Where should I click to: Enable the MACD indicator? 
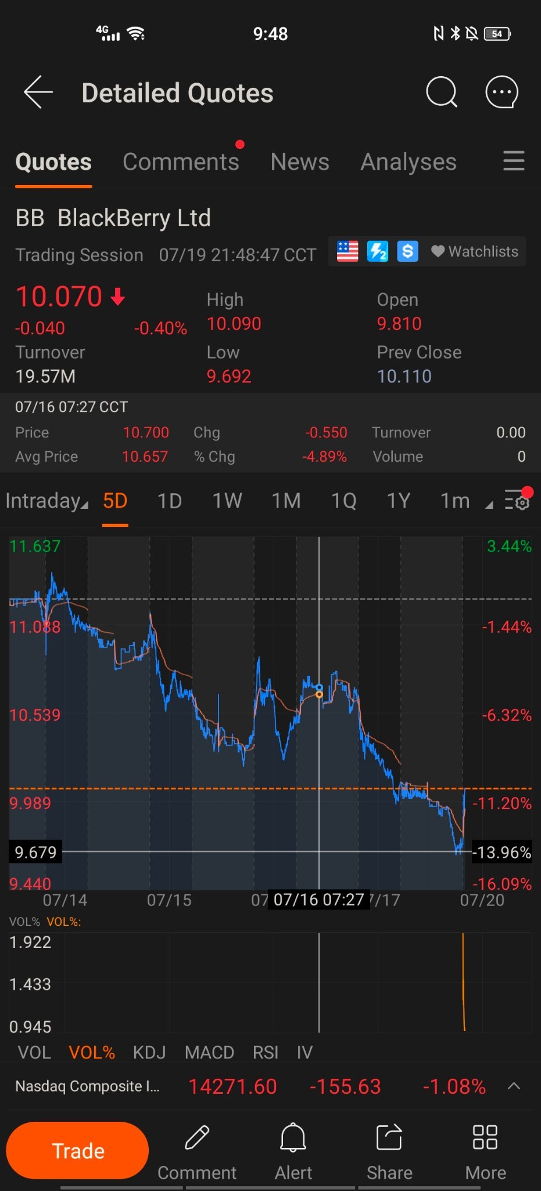tap(209, 1052)
